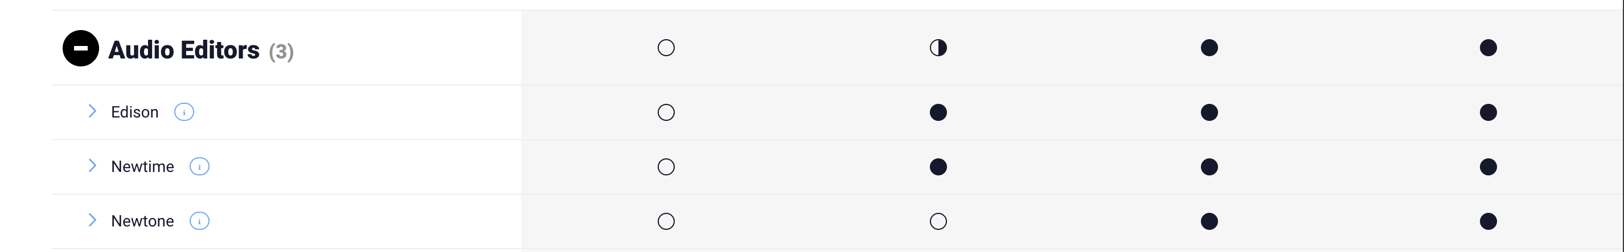This screenshot has height=252, width=1624.
Task: Expand the Edison row chevron
Action: (x=92, y=111)
